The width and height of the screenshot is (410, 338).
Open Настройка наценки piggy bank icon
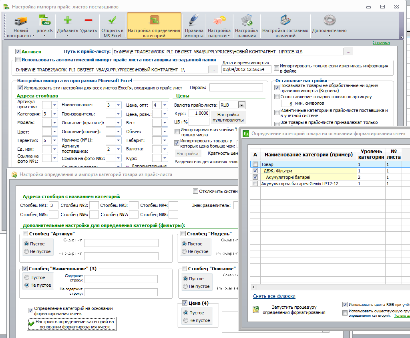(x=219, y=20)
